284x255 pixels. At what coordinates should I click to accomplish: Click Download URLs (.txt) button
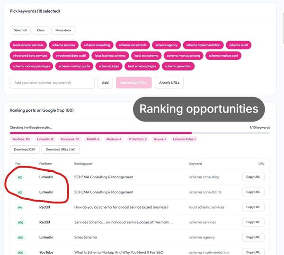[61, 149]
